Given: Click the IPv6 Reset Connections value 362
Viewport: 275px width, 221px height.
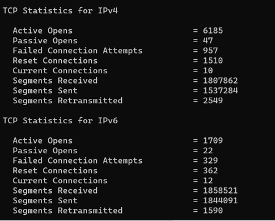Looking at the screenshot, I should [210, 170].
